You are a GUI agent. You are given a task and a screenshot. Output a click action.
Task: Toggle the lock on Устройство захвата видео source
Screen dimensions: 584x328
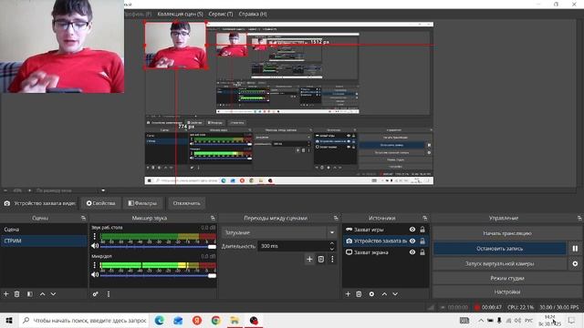pos(422,241)
